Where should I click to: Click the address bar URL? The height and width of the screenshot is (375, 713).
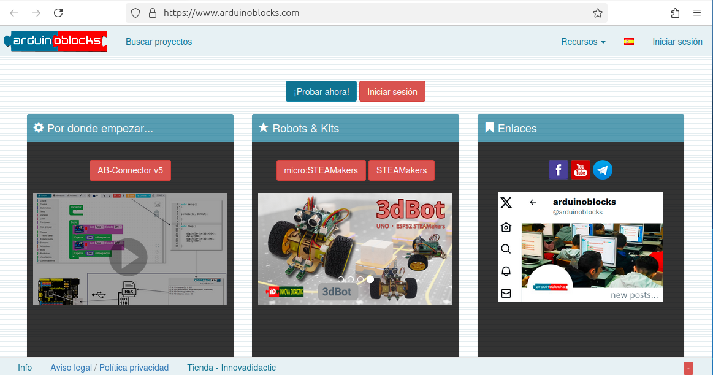(232, 13)
